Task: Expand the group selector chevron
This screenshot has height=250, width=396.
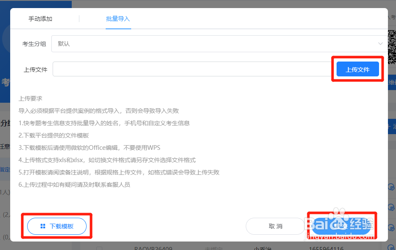Action: click(x=381, y=43)
